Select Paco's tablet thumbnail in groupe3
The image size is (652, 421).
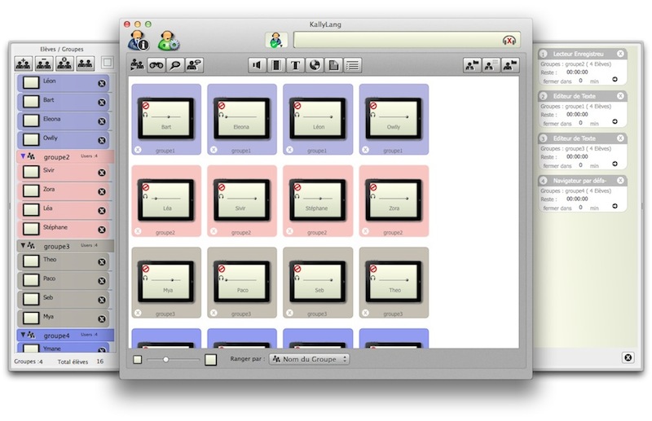point(242,282)
